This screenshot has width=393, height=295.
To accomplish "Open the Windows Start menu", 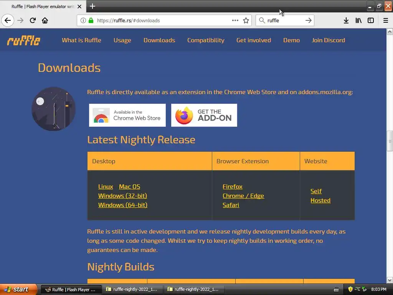I will point(18,289).
